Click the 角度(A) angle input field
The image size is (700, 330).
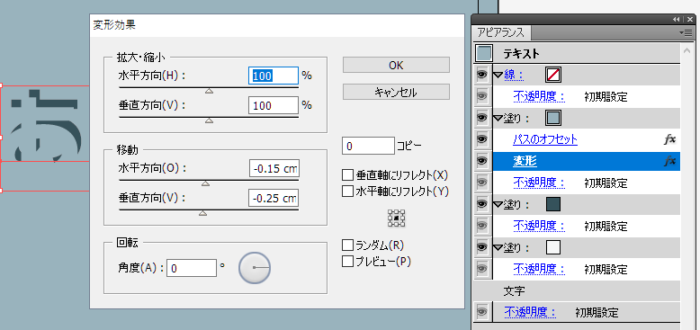pos(192,268)
